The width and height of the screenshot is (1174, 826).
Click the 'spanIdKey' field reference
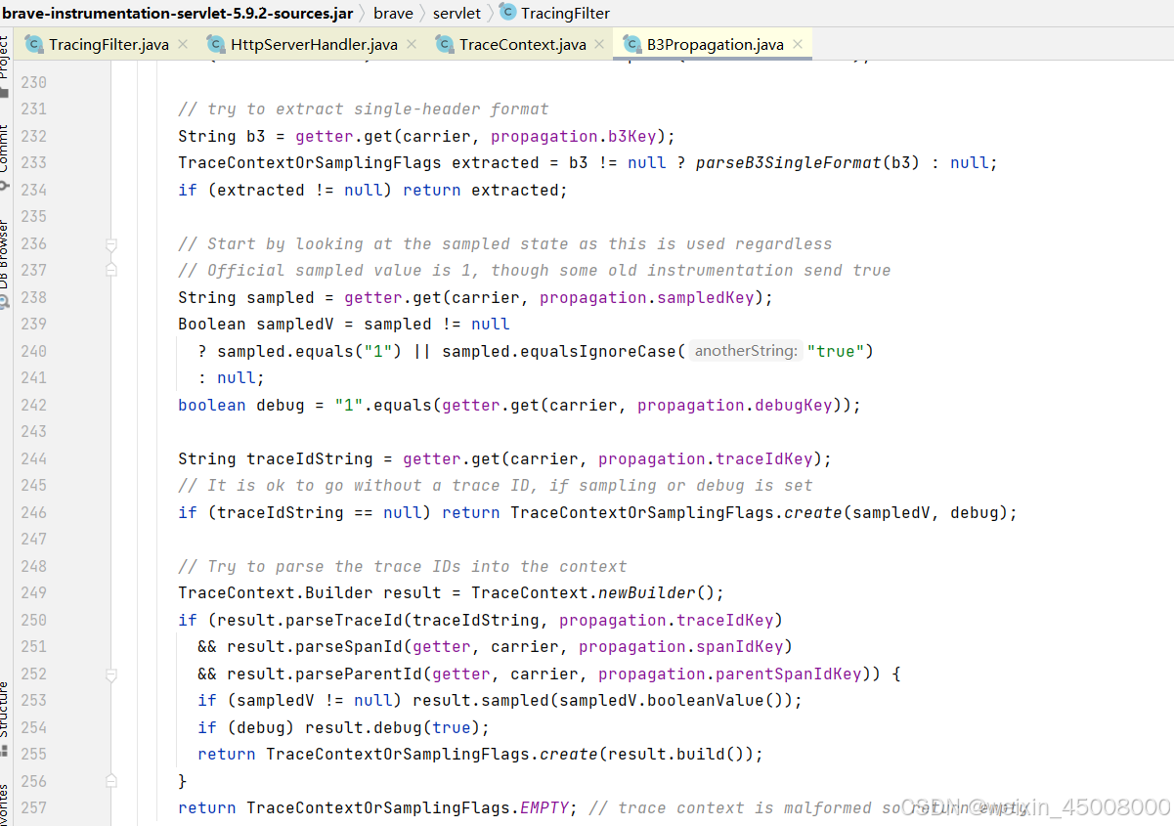(739, 646)
